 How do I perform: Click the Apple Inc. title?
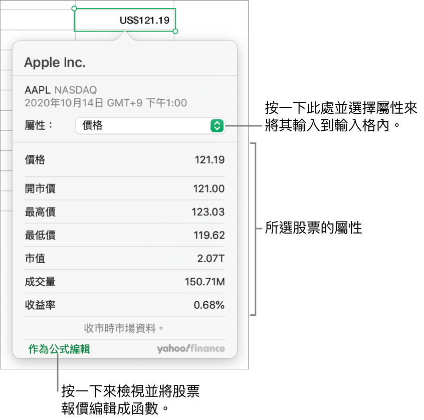click(x=55, y=63)
